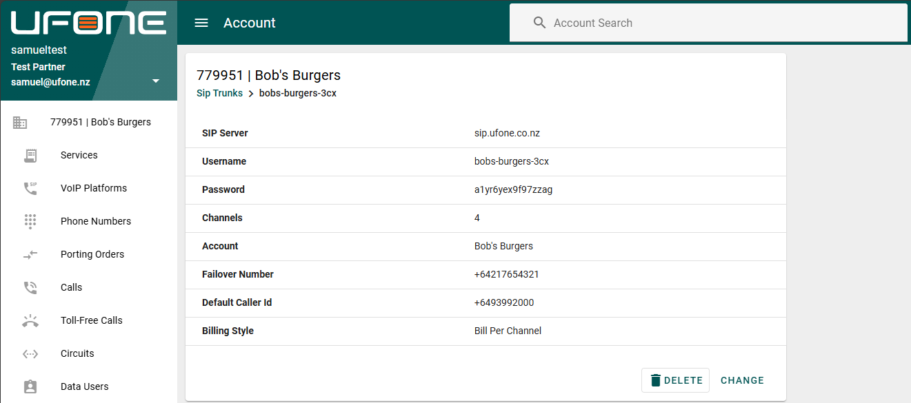Click the samueltest username
Screen dimensions: 911x403
tap(39, 50)
